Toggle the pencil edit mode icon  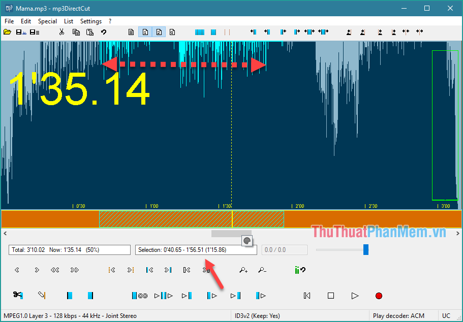42,295
